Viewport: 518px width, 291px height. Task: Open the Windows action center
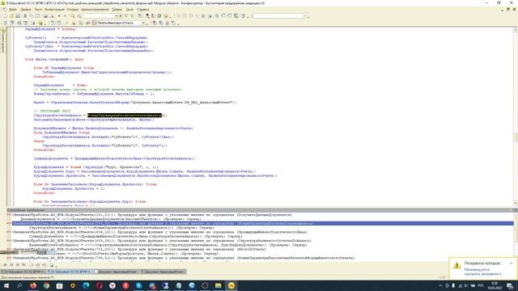click(510, 285)
